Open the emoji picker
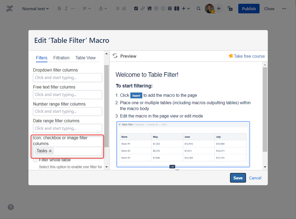Screen dimensions: 296x219 coord(163,9)
